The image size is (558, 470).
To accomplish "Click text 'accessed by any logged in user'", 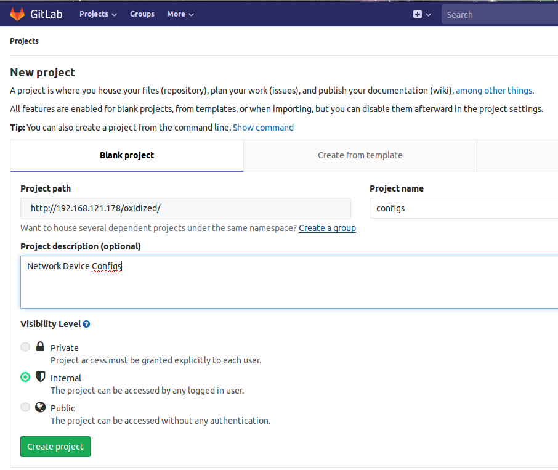I will 178,391.
